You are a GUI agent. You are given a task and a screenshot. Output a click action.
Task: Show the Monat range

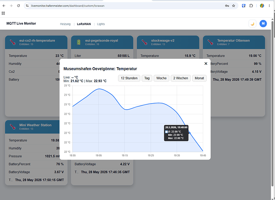pyautogui.click(x=199, y=78)
